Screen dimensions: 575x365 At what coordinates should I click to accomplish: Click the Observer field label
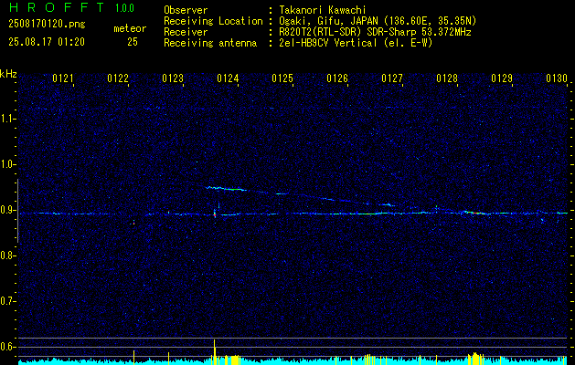(x=186, y=10)
